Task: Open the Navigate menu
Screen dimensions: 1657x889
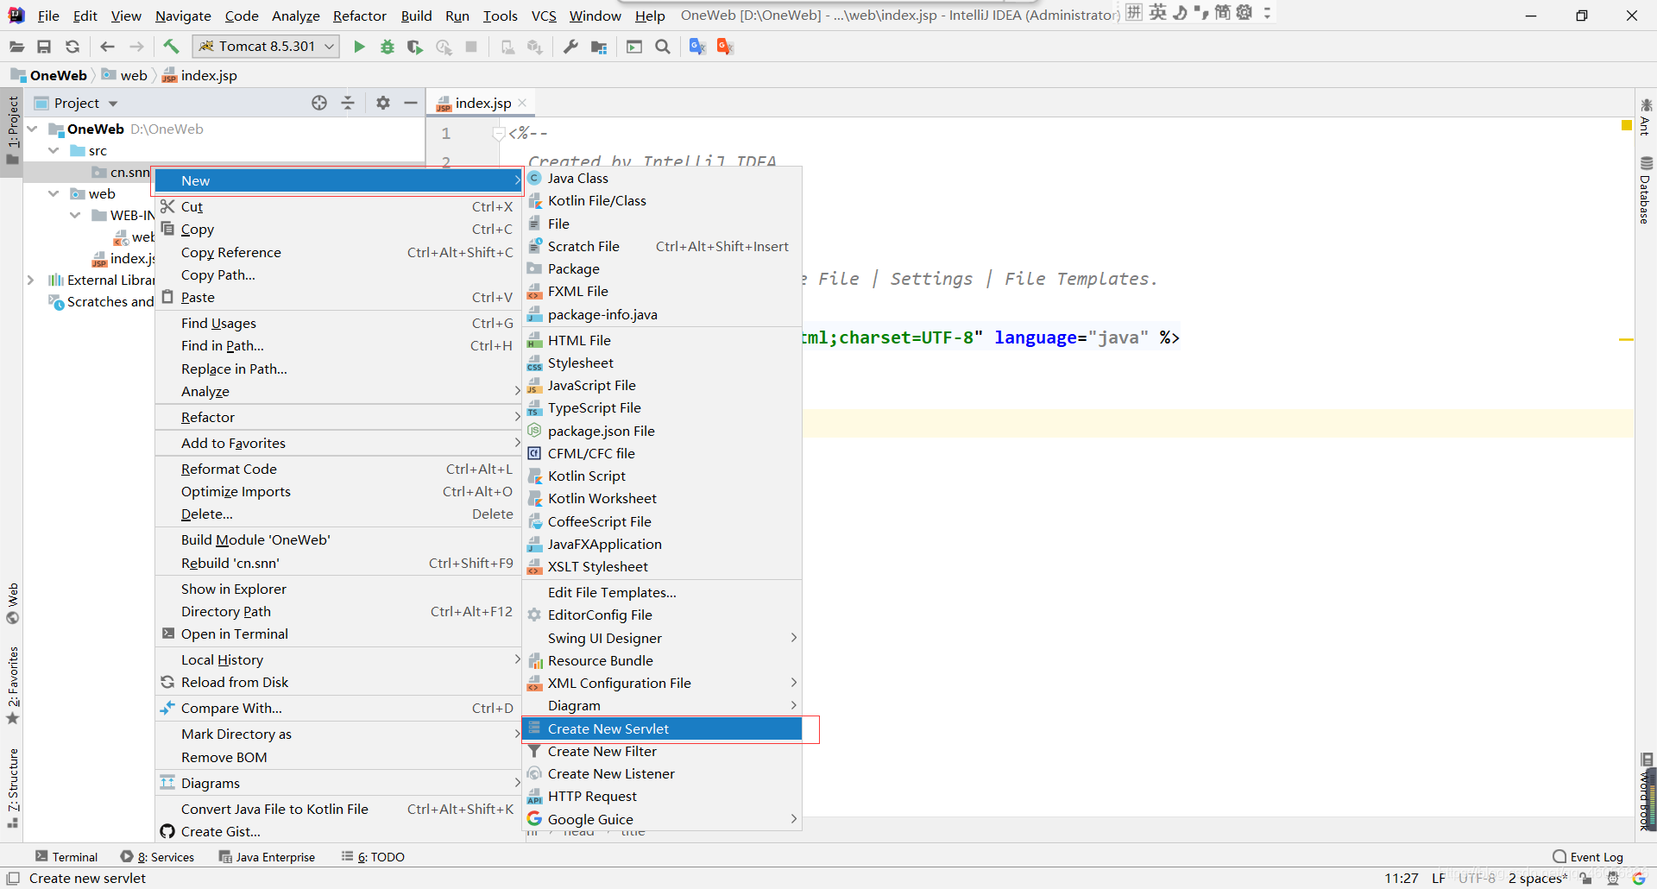Action: 183,16
